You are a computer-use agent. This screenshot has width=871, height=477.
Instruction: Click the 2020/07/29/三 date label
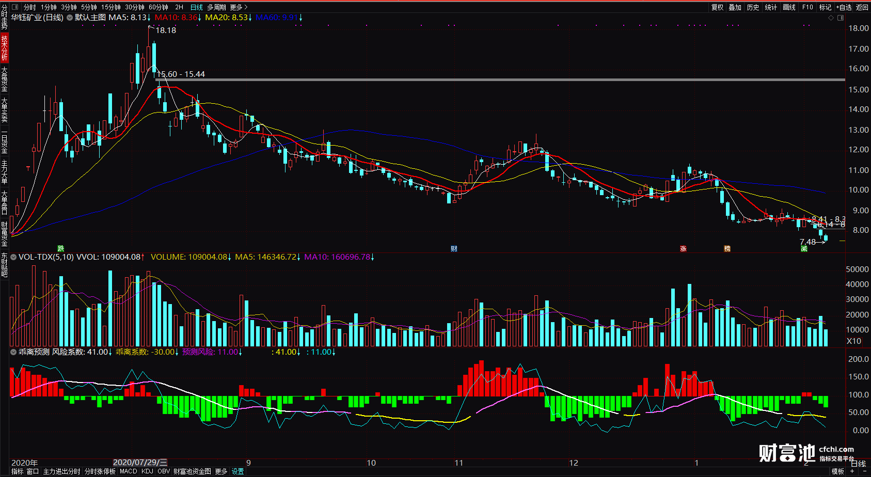coord(140,463)
